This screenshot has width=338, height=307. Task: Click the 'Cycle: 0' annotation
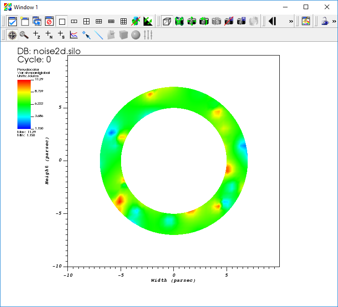34,60
